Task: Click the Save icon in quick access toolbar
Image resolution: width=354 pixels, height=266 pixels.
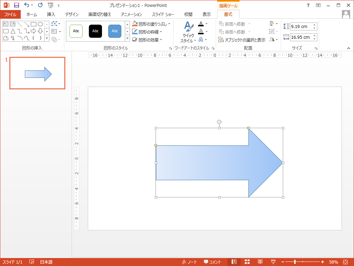Action: click(x=16, y=5)
